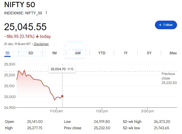
Task: Show the Max chart range
Action: [173, 53]
